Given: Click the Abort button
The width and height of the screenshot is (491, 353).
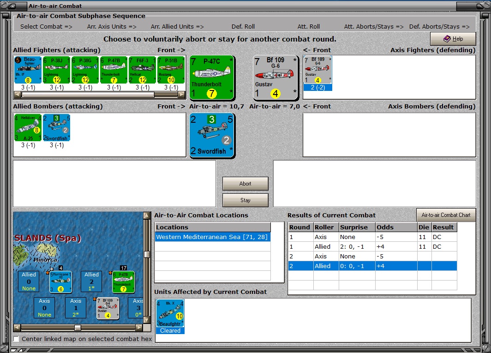Looking at the screenshot, I should tap(245, 184).
